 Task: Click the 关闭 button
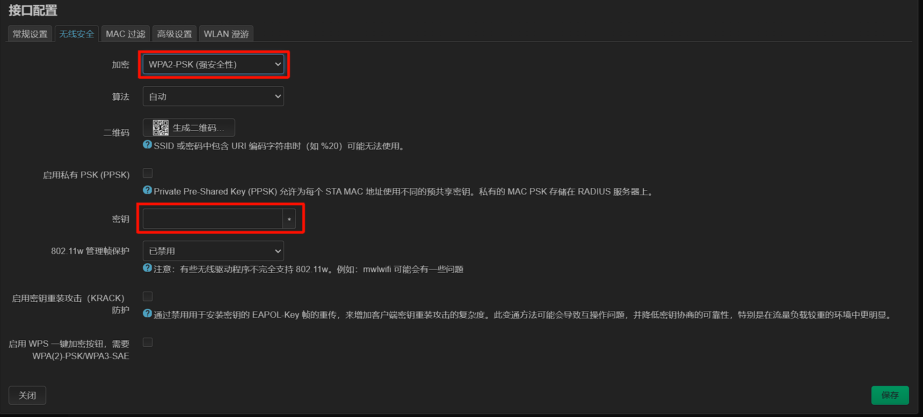coord(27,395)
